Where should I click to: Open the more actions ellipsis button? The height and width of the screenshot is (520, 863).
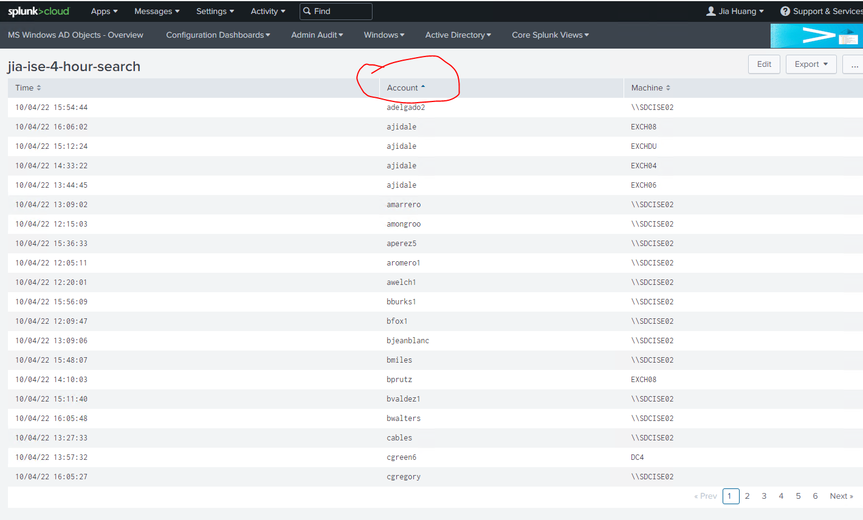point(854,64)
